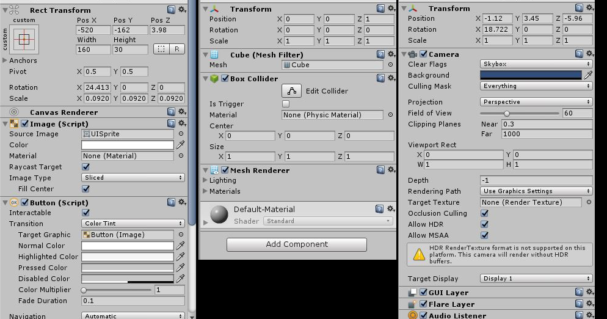The height and width of the screenshot is (319, 607).
Task: Use eyedropper for camera Background color
Action: (588, 75)
